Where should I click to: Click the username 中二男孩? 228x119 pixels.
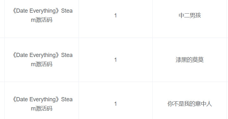click(190, 16)
